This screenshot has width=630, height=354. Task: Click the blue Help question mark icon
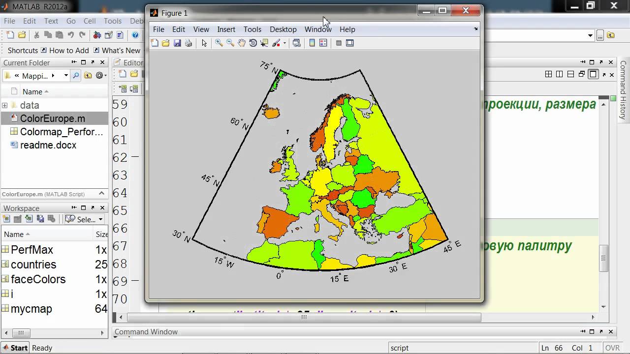[135, 35]
